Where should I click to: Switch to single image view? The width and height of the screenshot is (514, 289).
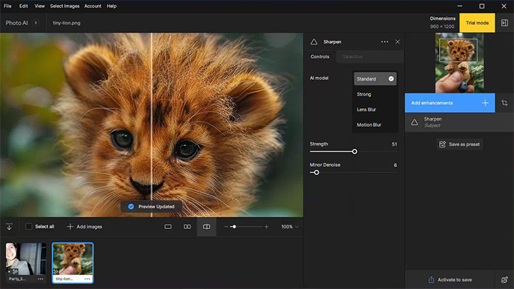(168, 226)
